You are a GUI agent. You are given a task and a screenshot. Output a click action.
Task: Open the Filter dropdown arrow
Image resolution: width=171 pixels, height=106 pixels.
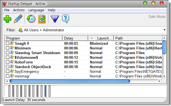(164, 30)
